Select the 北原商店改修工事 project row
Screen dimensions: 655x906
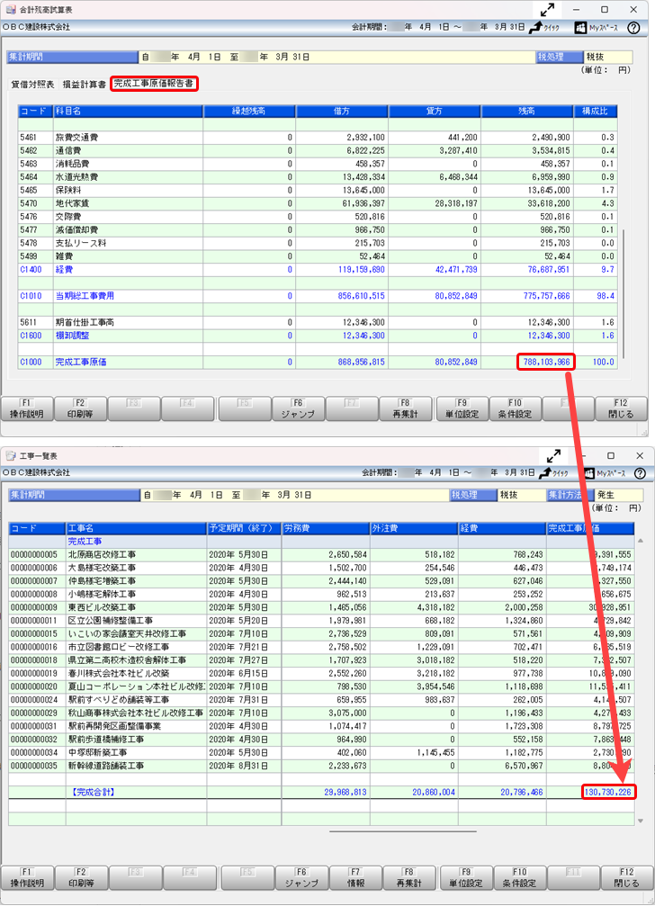pos(321,555)
